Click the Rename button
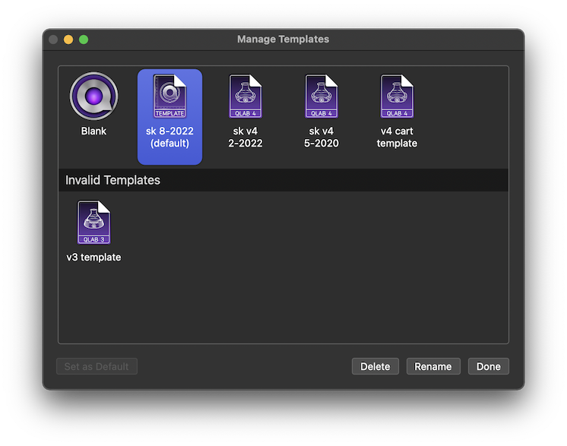 [433, 366]
